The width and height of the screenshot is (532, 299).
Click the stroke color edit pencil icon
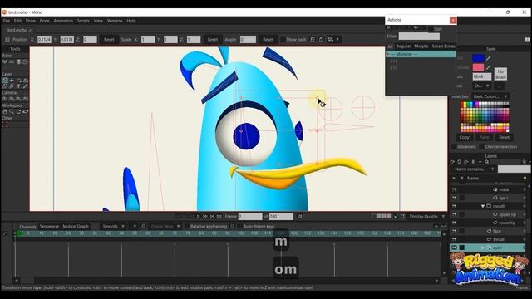pos(488,67)
